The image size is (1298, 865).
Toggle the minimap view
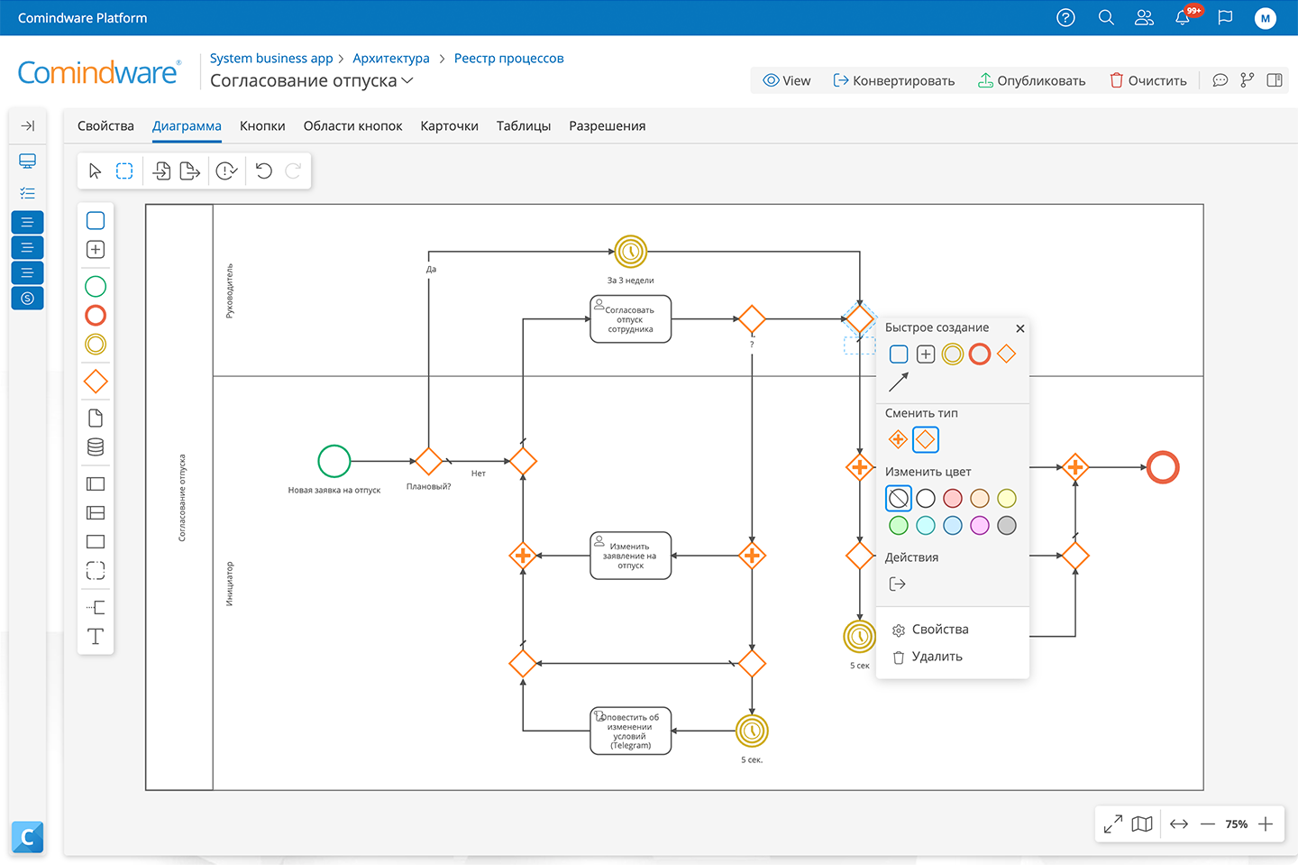pyautogui.click(x=1142, y=824)
